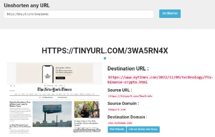Click the Source URL label

coord(120,90)
